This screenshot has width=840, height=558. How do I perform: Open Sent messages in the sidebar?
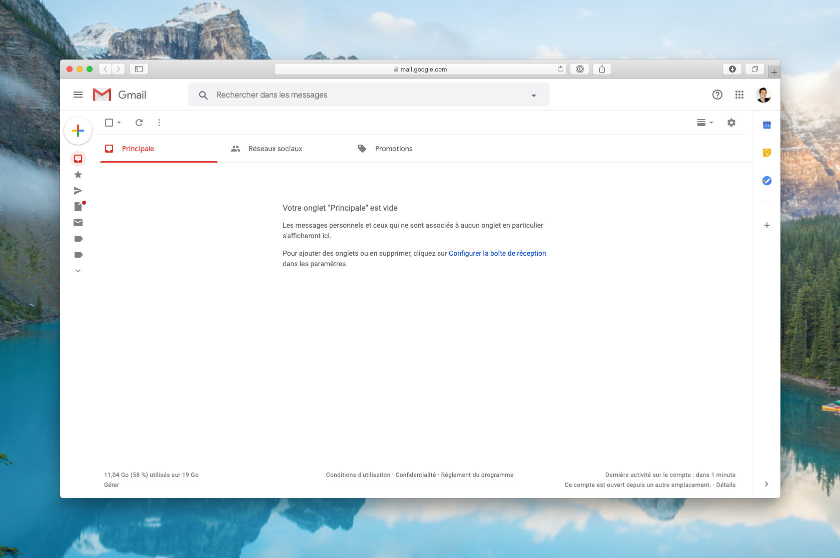tap(78, 191)
